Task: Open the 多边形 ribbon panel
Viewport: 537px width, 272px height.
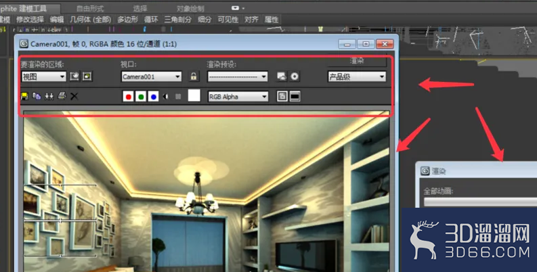Action: click(127, 20)
